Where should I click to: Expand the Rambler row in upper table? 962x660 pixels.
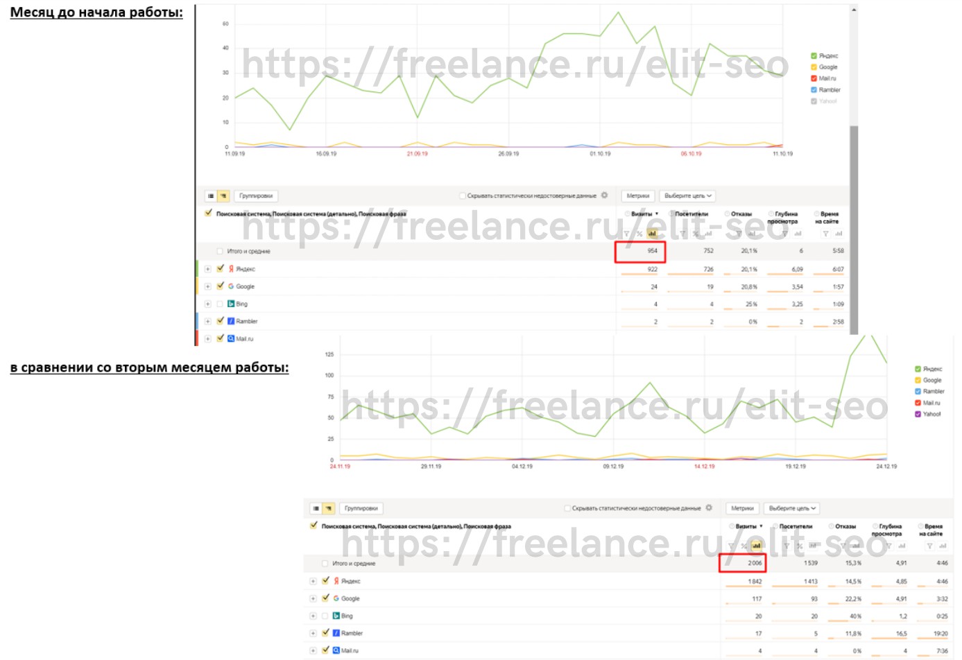tap(207, 322)
